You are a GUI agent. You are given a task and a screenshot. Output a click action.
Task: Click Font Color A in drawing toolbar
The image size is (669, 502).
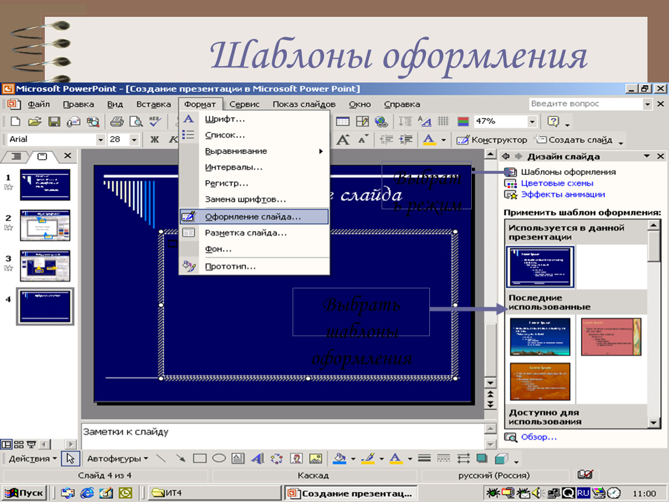(396, 458)
